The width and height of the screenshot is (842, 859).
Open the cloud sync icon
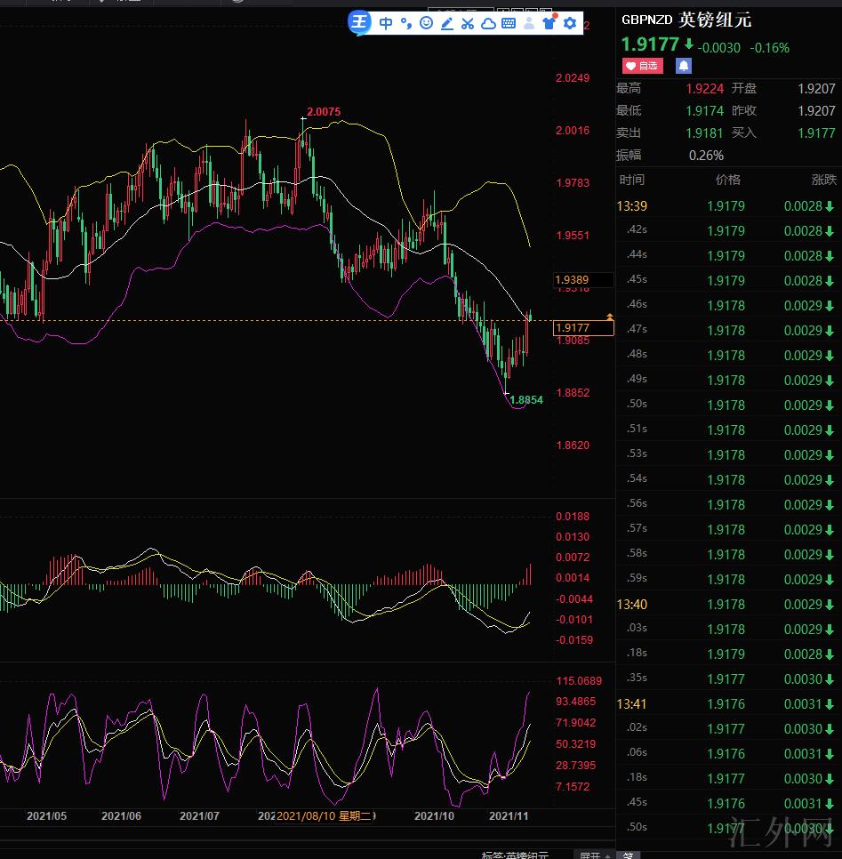(488, 24)
